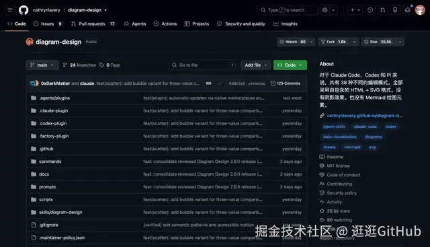Focus the Go to file field

tap(204, 65)
